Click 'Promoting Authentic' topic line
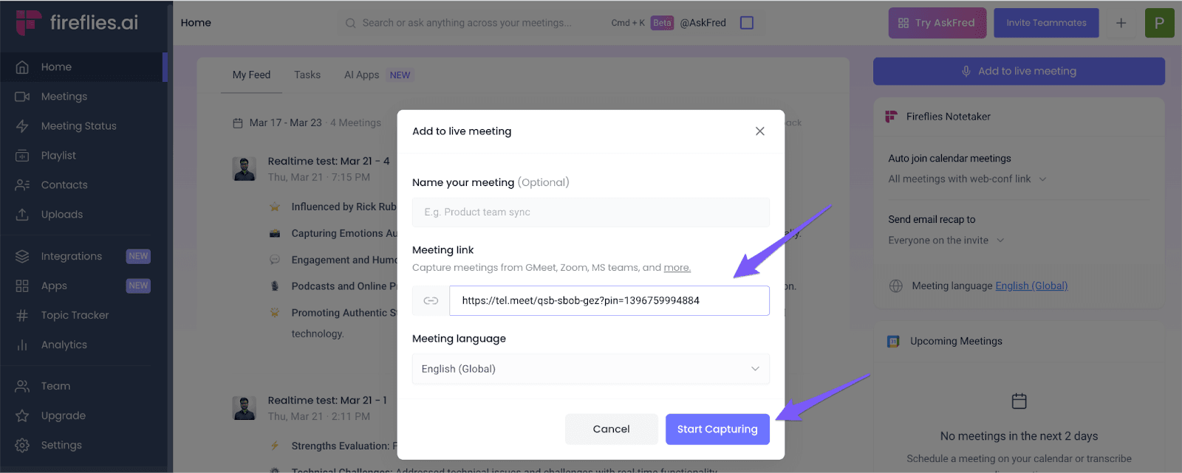This screenshot has width=1182, height=473. click(x=344, y=314)
